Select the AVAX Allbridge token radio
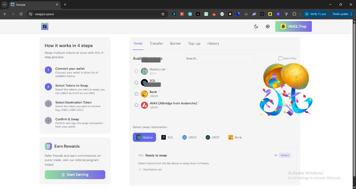356x189 pixels. pos(136,105)
